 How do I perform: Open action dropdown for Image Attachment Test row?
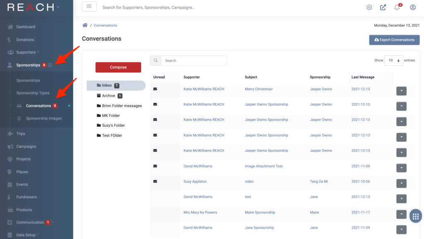[401, 168]
